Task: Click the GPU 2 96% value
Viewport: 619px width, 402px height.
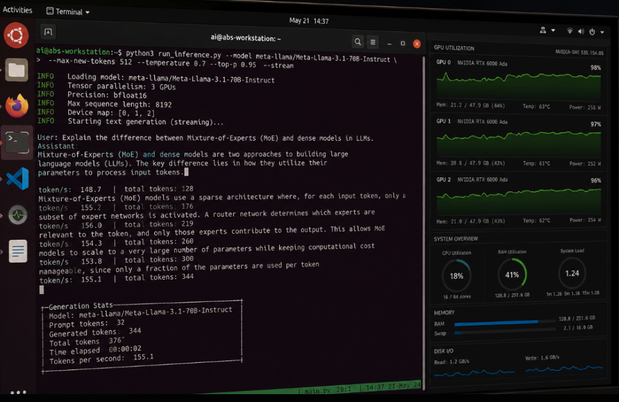Action: [595, 180]
